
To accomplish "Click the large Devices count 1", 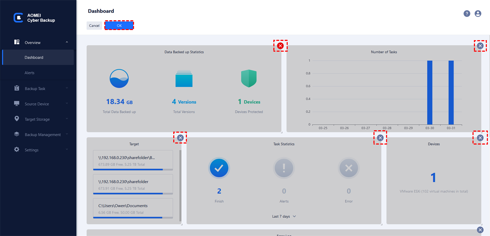I will pyautogui.click(x=434, y=178).
